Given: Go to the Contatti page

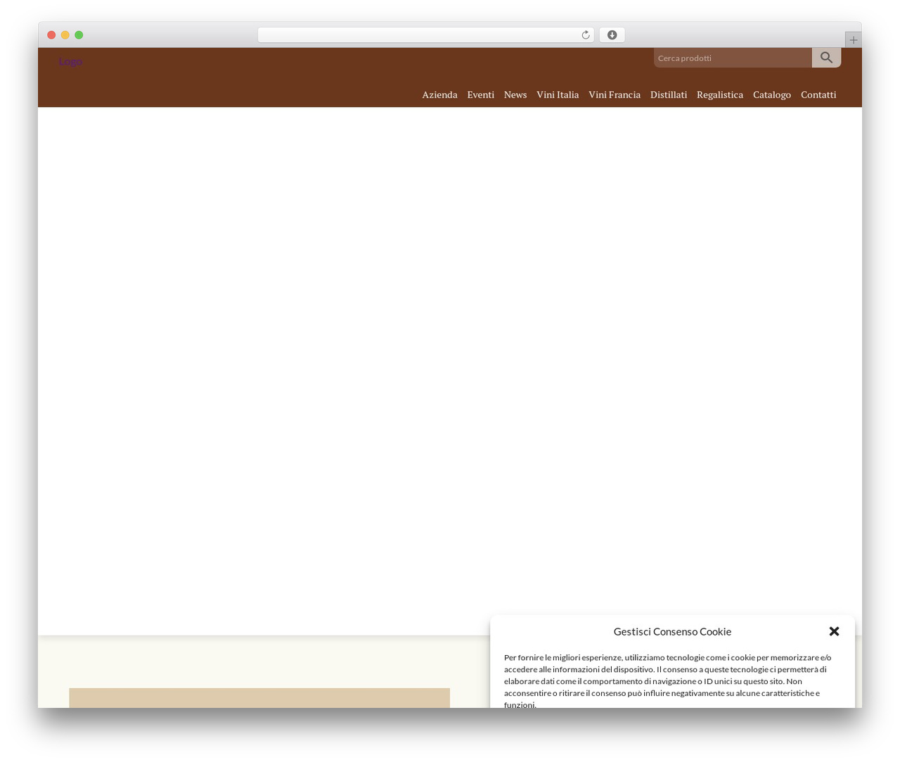Looking at the screenshot, I should (818, 94).
